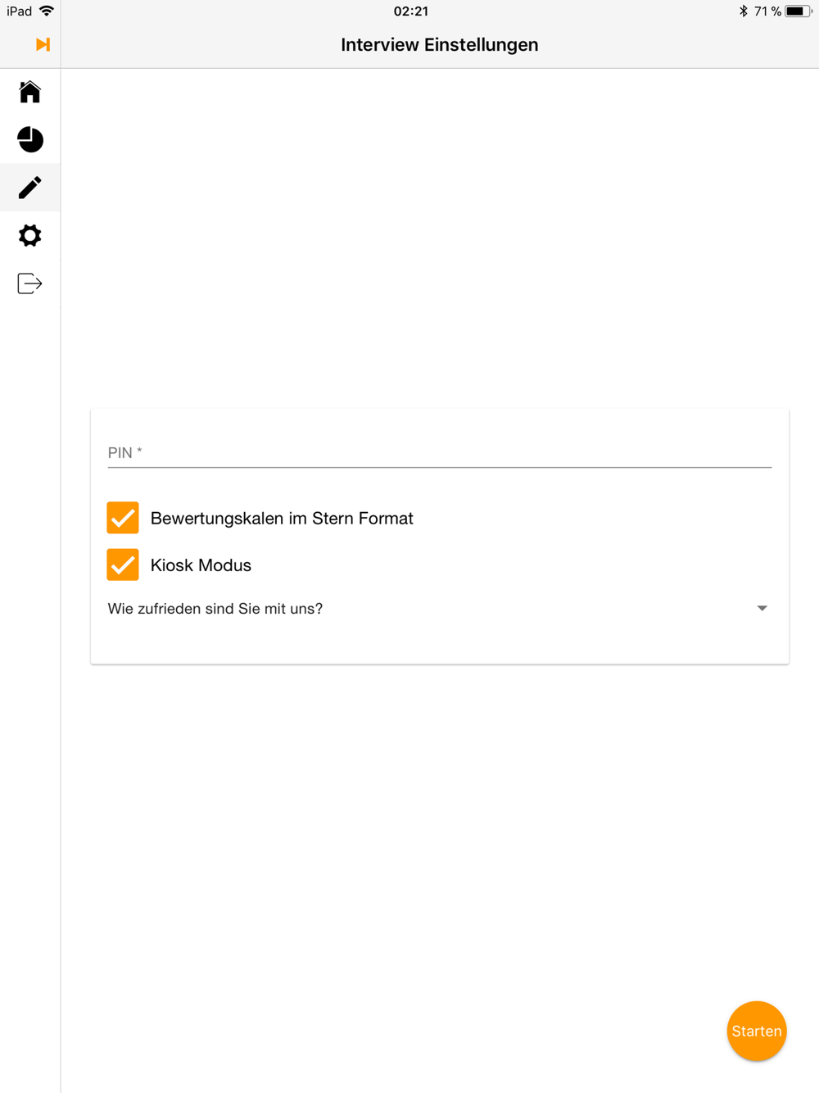Open the pie chart statistics view

30,139
